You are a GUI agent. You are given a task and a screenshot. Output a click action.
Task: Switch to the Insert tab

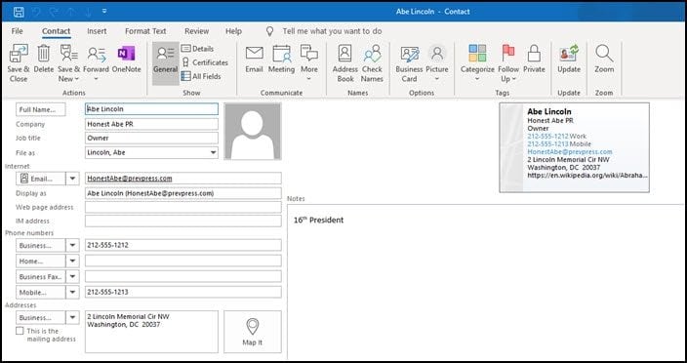pos(97,31)
